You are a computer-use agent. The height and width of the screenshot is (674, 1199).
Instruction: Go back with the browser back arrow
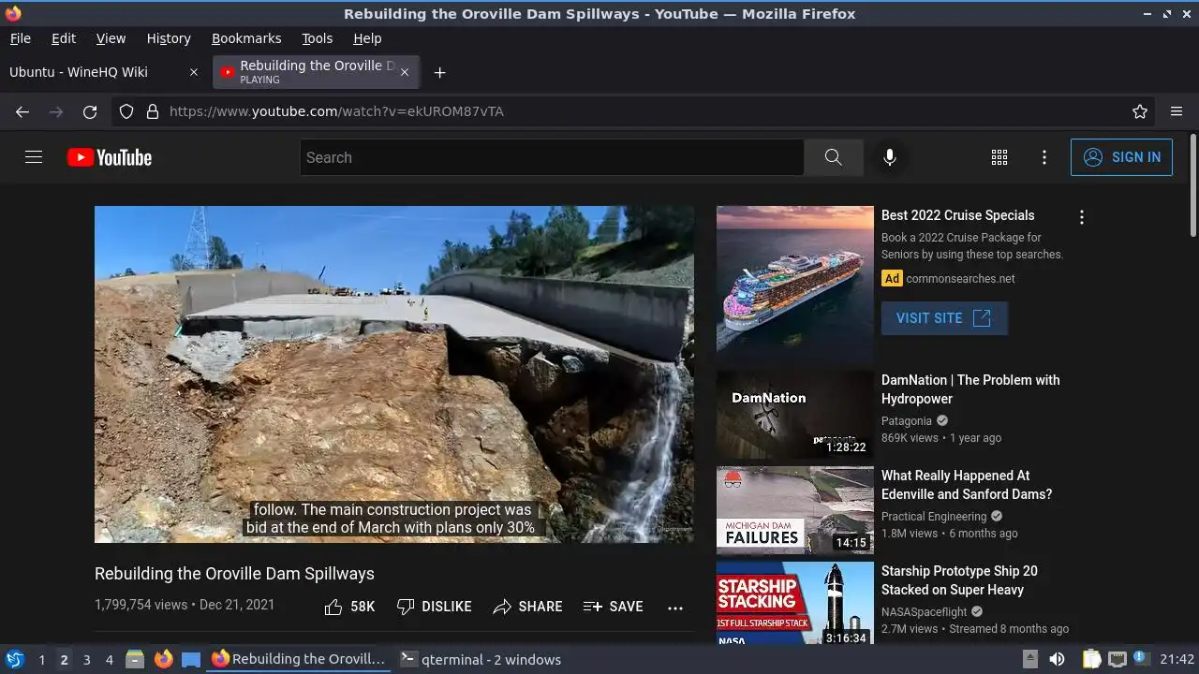(22, 111)
